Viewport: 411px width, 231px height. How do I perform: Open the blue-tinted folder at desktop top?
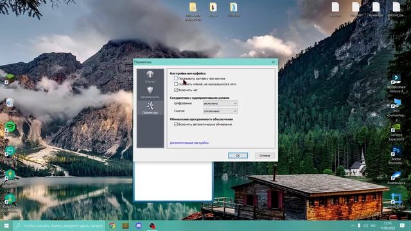233,10
